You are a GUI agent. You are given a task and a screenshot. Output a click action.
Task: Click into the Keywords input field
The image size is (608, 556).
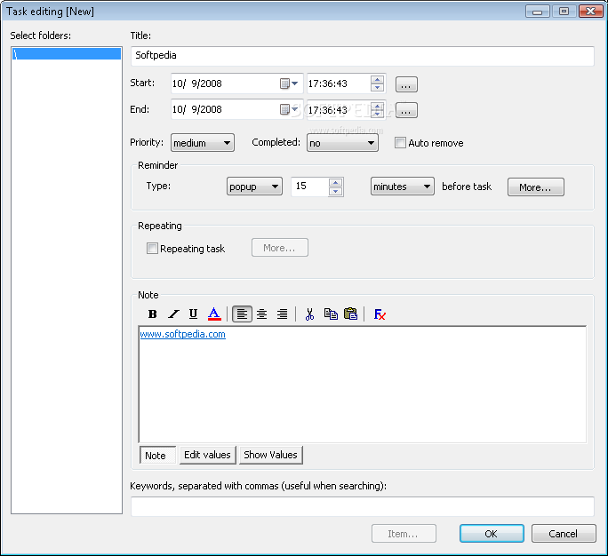point(362,506)
